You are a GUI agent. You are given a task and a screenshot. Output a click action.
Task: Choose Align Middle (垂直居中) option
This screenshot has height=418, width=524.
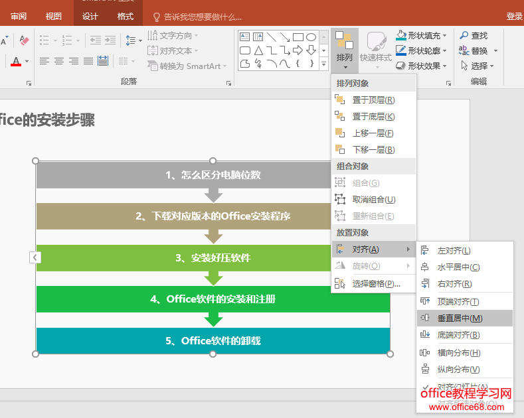tap(464, 318)
